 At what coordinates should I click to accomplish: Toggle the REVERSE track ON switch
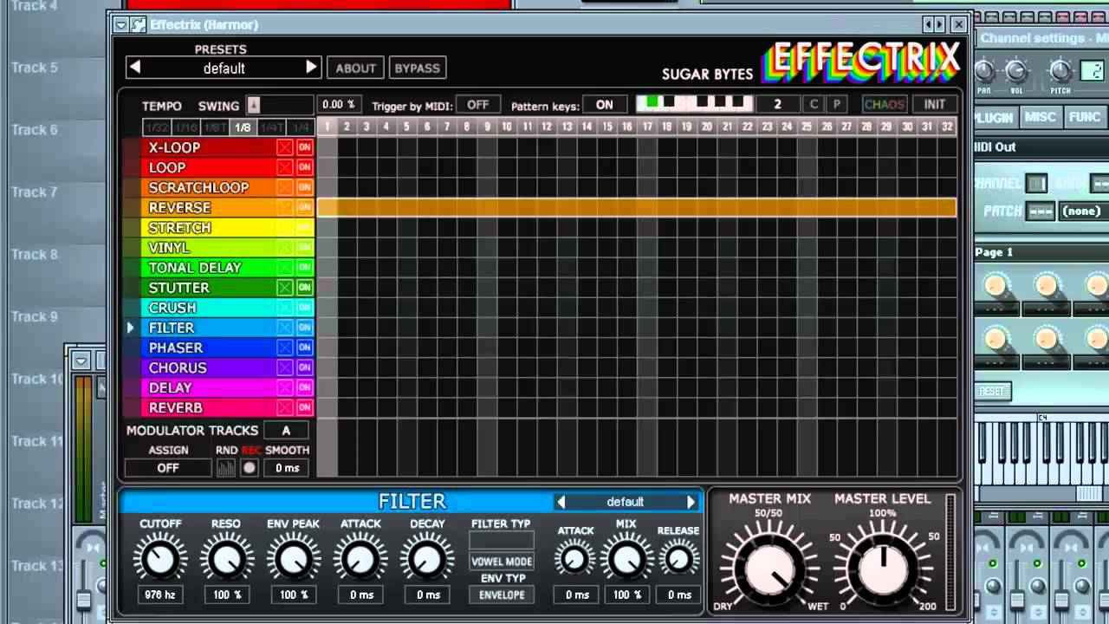click(304, 207)
